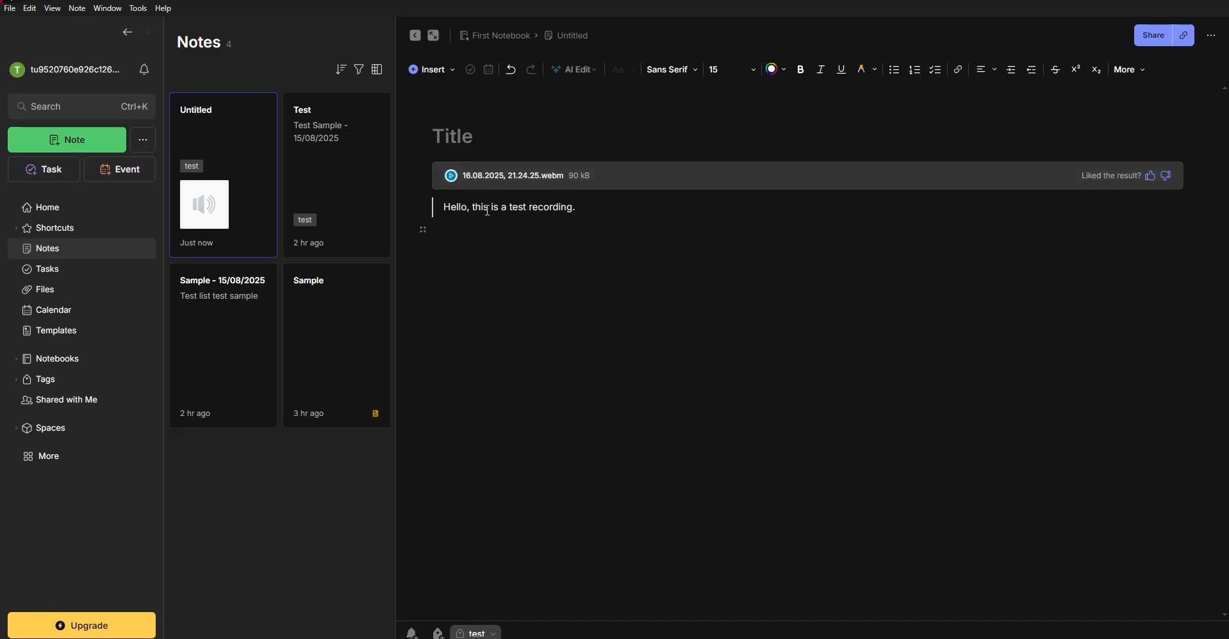
Task: Open the Window menu
Action: tap(107, 8)
